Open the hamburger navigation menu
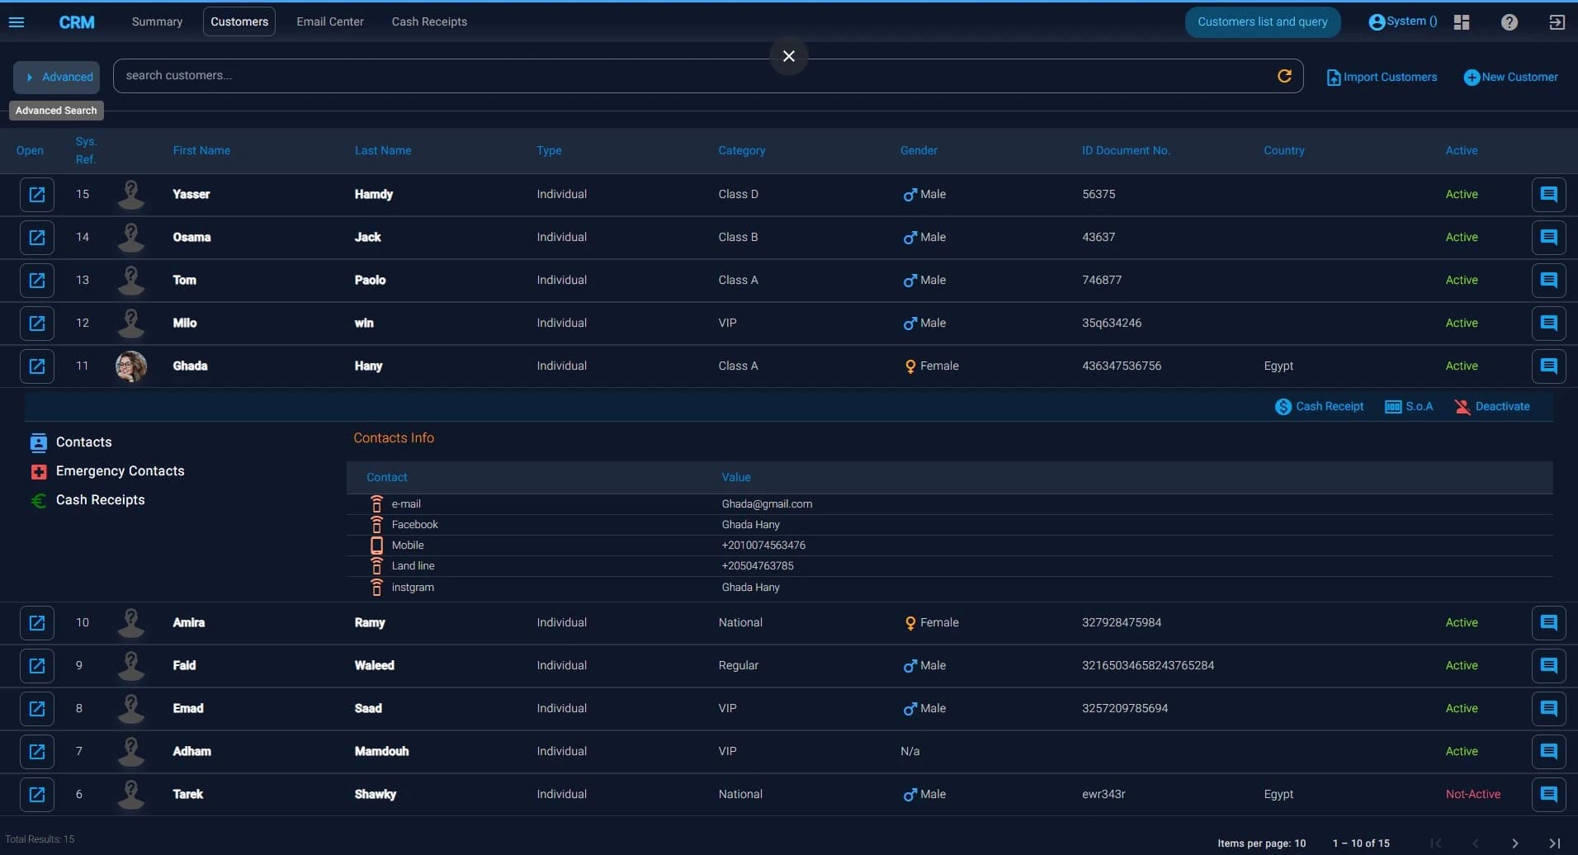This screenshot has height=855, width=1578. click(17, 21)
